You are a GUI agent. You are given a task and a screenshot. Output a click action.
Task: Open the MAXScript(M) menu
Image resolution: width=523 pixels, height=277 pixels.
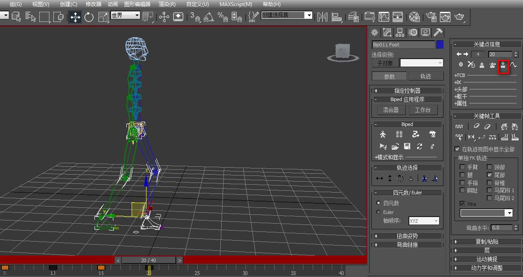point(236,4)
